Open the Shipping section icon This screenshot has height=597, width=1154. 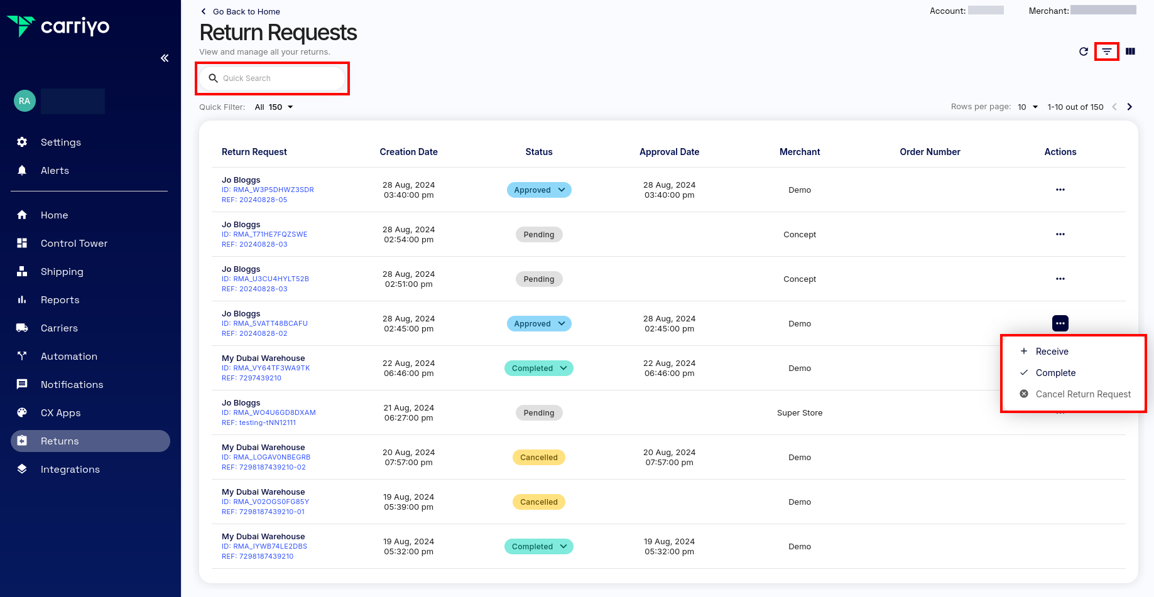[x=22, y=271]
